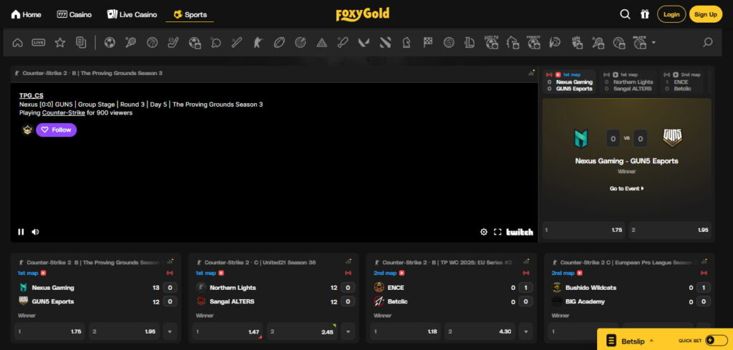Open the Casino tab
The width and height of the screenshot is (733, 350).
pos(74,14)
